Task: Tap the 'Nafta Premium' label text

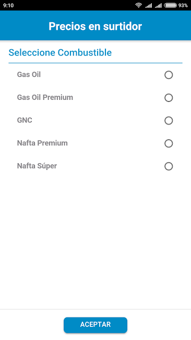Action: coord(42,143)
